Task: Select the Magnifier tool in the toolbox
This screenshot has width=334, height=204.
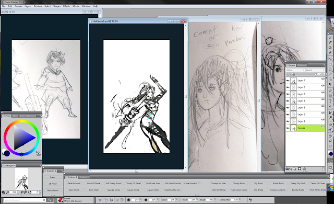Action: pyautogui.click(x=330, y=141)
